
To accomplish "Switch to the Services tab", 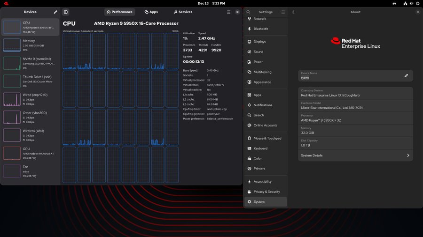I will pyautogui.click(x=183, y=12).
